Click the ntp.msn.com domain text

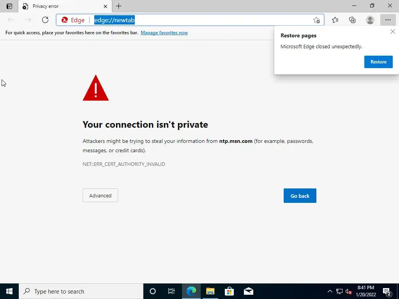pyautogui.click(x=236, y=141)
